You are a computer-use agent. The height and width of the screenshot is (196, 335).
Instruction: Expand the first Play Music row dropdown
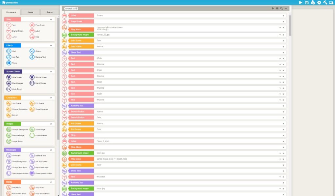point(280,27)
